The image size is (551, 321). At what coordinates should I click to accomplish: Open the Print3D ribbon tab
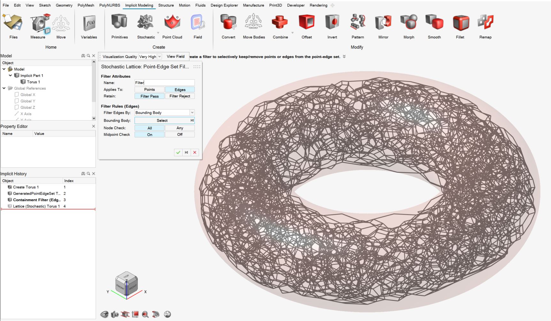275,5
